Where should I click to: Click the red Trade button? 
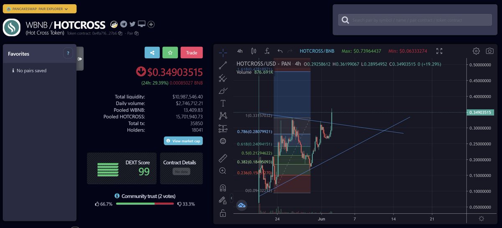coord(192,53)
